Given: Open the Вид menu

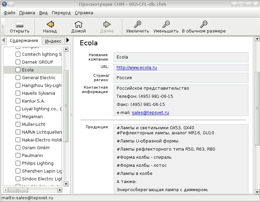Looking at the screenshot, I should [x=43, y=13].
